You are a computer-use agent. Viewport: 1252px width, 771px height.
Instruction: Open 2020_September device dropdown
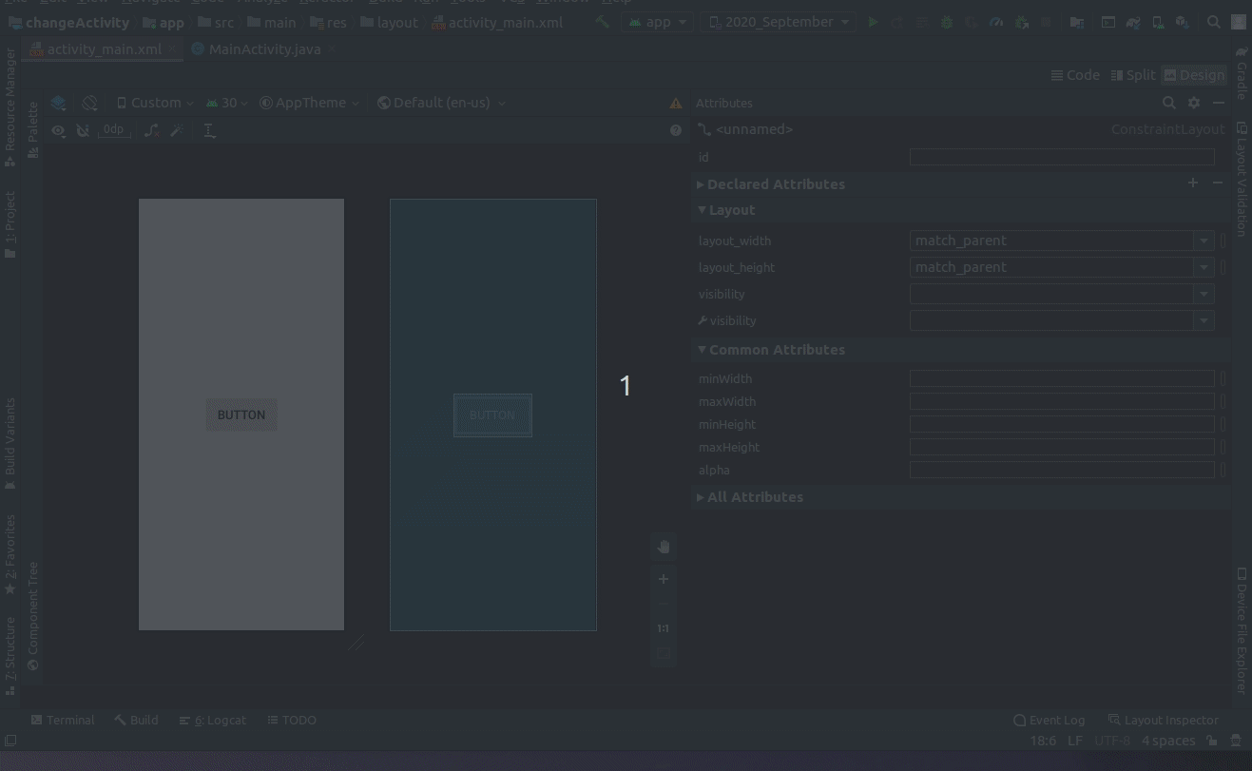point(778,22)
